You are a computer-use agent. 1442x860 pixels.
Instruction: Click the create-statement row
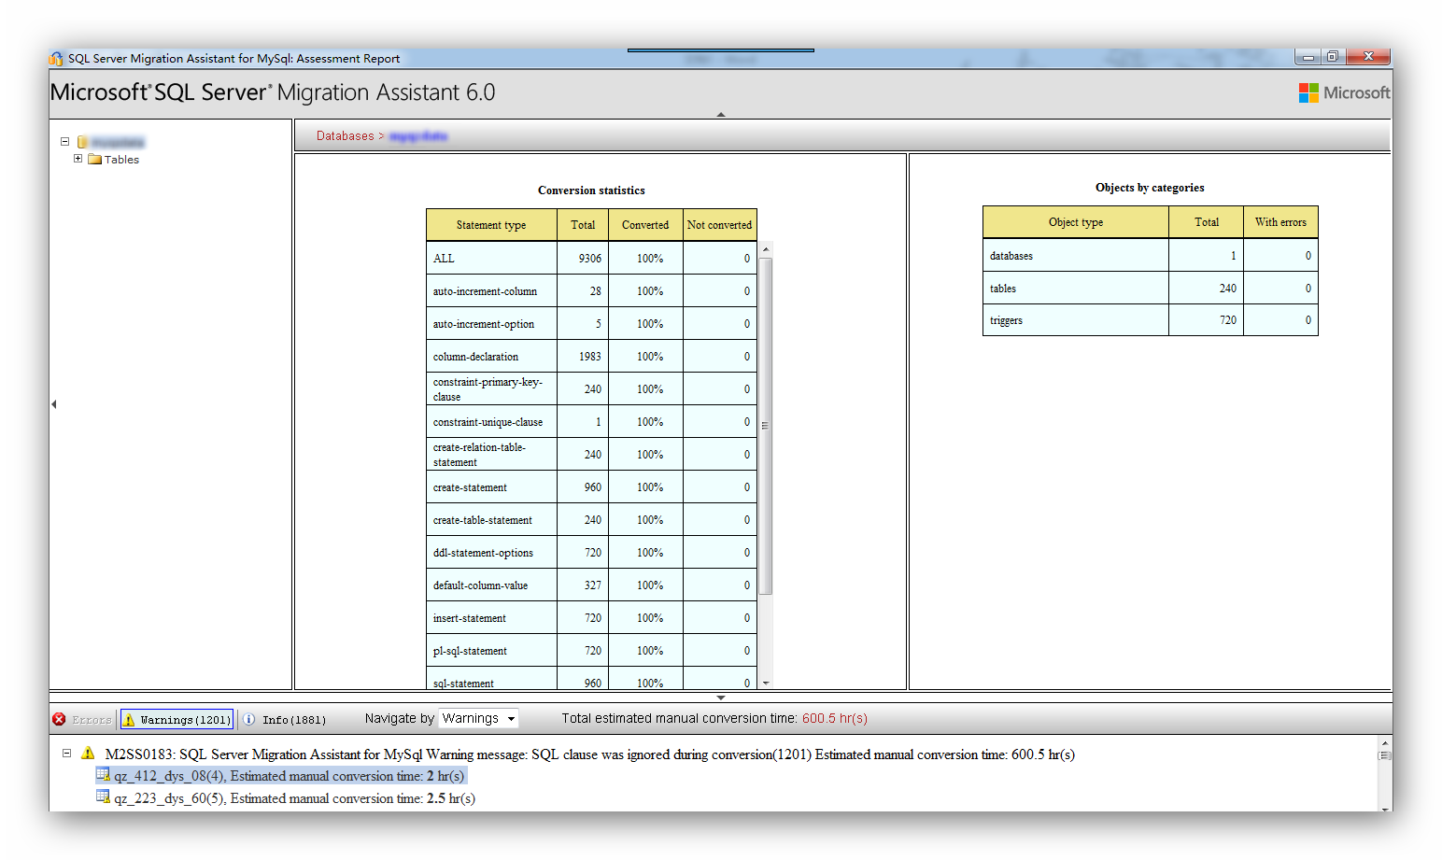(591, 487)
